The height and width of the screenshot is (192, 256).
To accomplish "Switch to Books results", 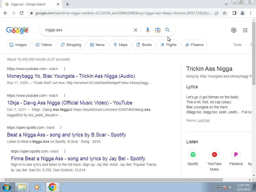I will (x=144, y=45).
